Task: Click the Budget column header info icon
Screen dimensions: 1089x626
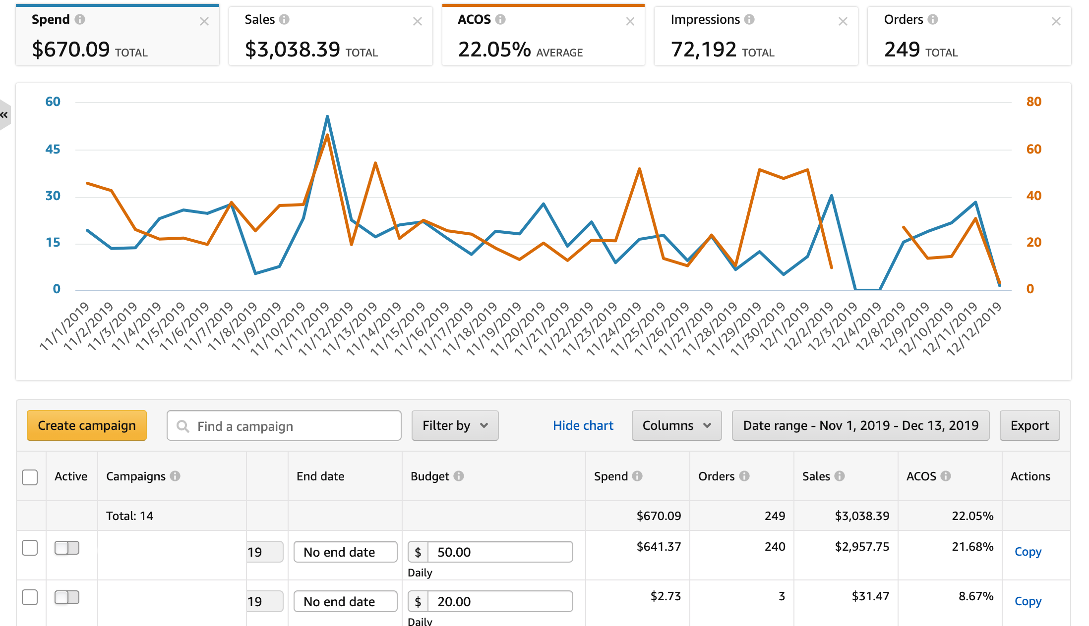Action: 459,476
